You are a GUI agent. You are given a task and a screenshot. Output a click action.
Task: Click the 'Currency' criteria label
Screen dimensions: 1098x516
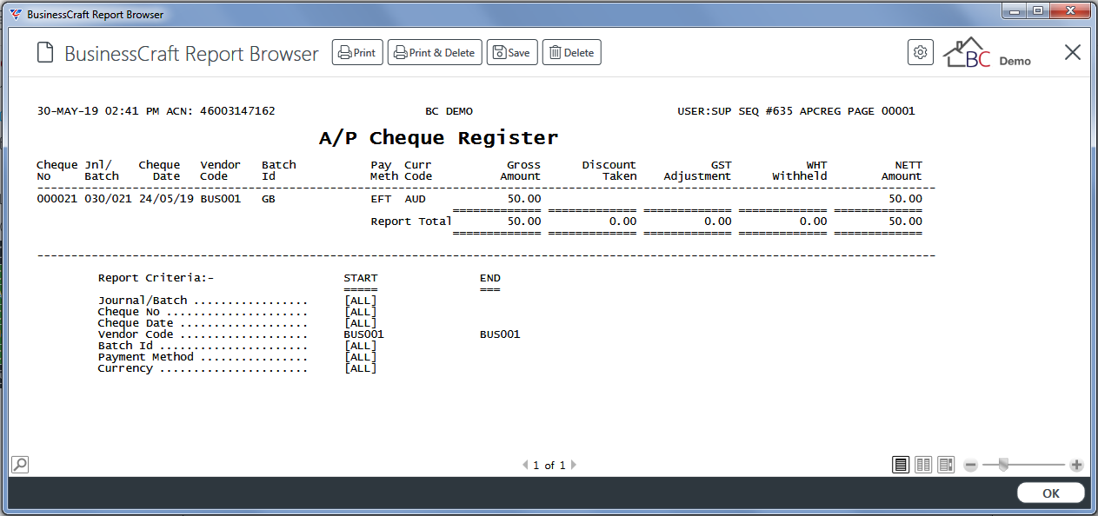pos(125,368)
